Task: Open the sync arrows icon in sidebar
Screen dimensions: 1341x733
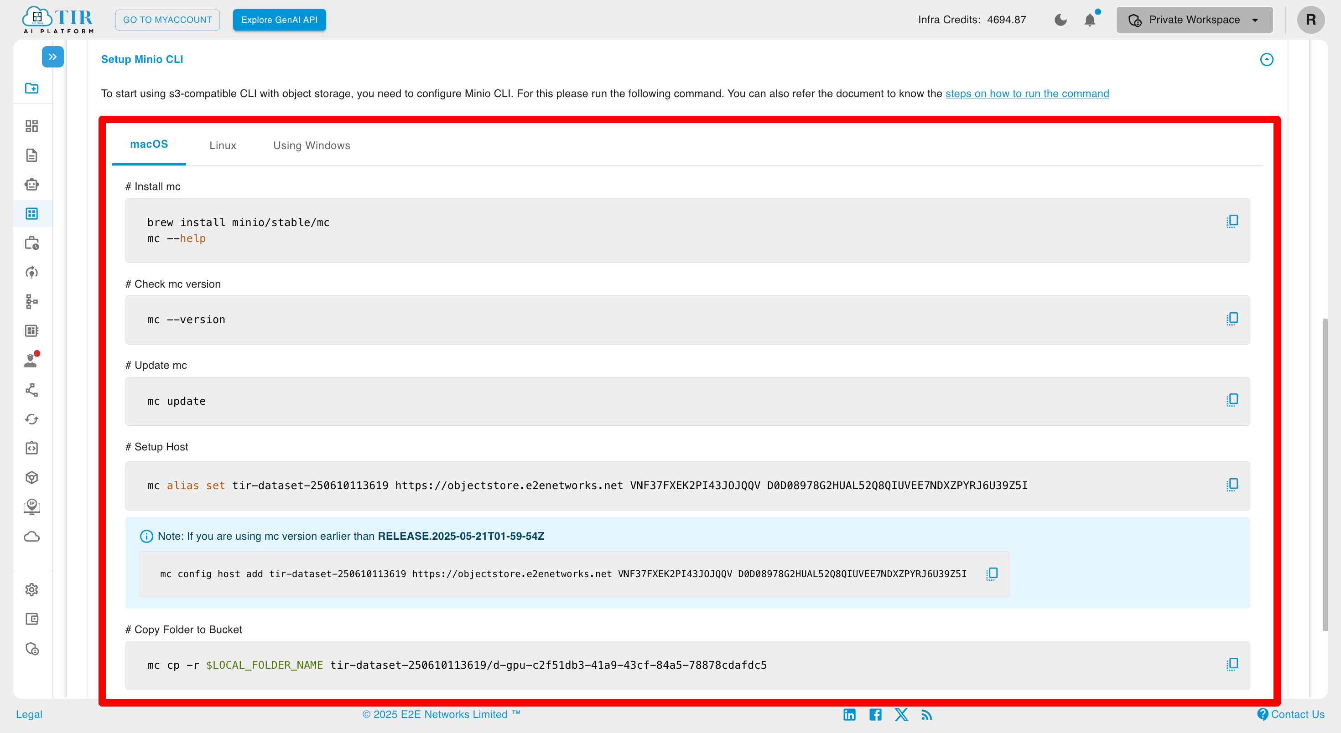Action: [32, 419]
